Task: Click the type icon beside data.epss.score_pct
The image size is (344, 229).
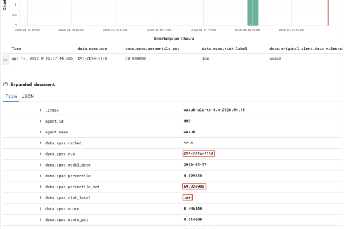Action: (x=40, y=219)
